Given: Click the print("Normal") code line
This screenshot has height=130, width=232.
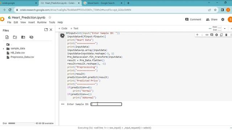Looking at the screenshot, I should pyautogui.click(x=83, y=91).
